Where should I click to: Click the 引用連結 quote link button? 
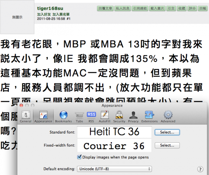coord(140,8)
